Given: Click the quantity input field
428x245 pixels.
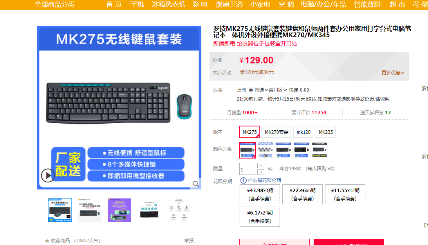Looking at the screenshot, I should (x=247, y=169).
